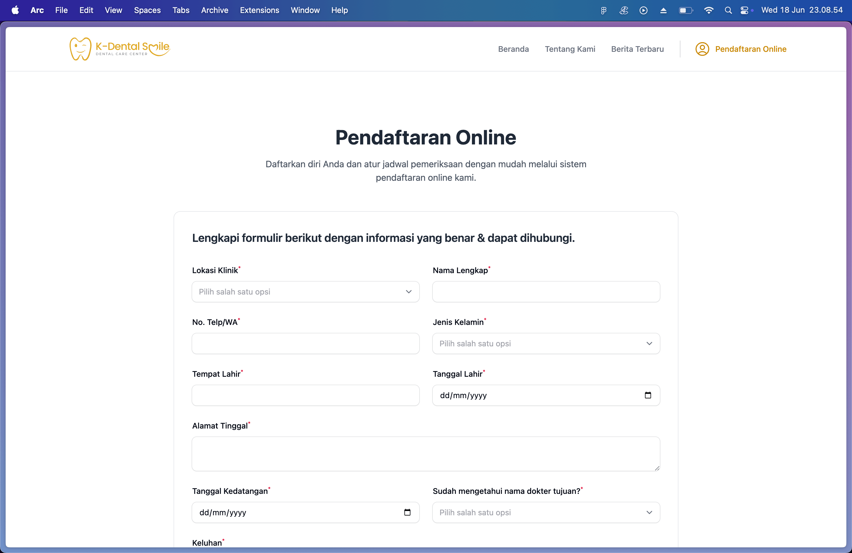The image size is (852, 553).
Task: Open the Berita Terbaru link
Action: [637, 49]
